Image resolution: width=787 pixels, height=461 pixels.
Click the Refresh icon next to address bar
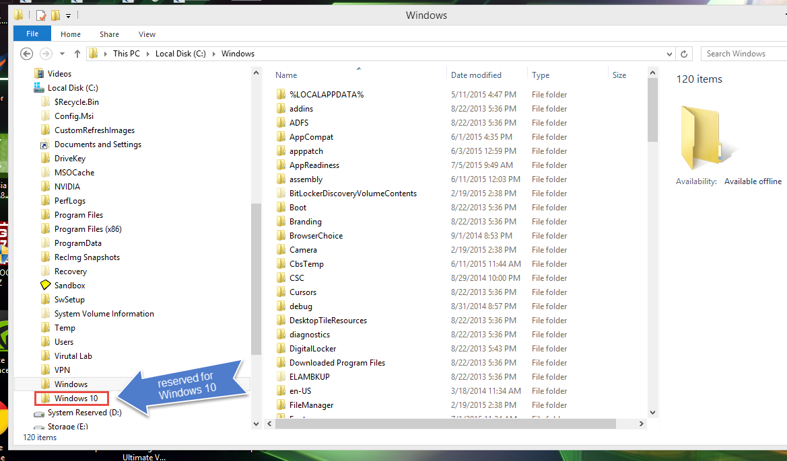point(683,53)
